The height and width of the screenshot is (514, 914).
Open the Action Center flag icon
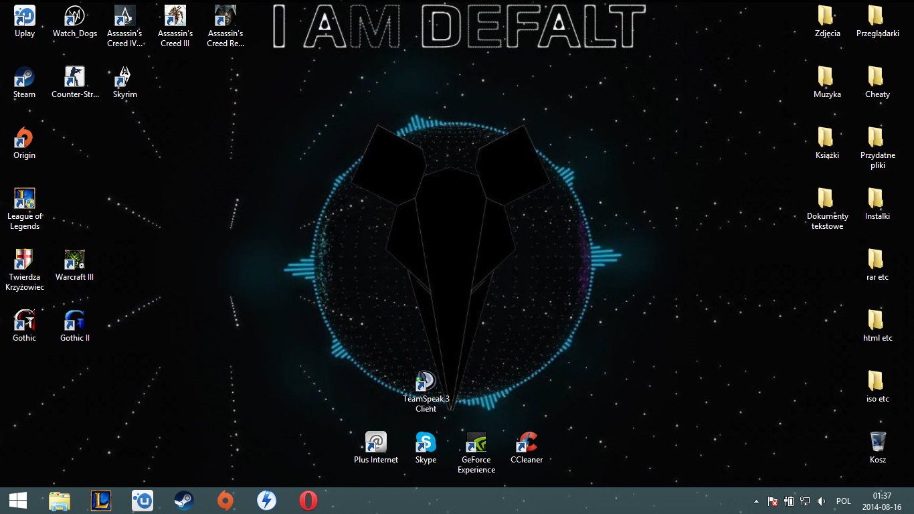click(773, 501)
